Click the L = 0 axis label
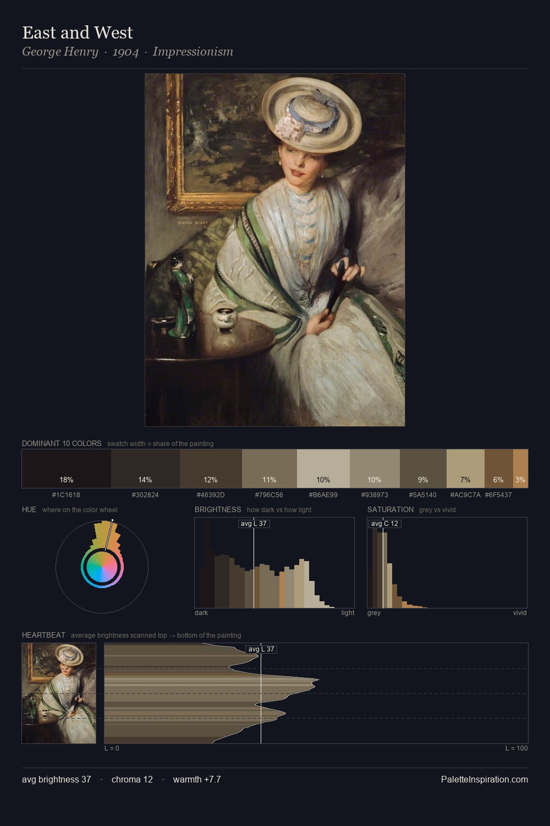The width and height of the screenshot is (550, 826). 112,748
